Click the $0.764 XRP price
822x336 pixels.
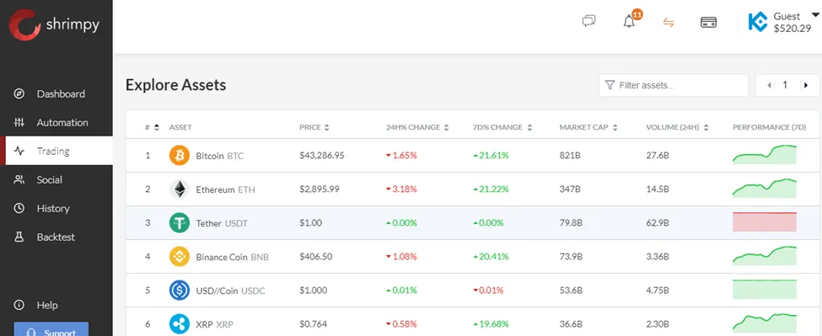pyautogui.click(x=314, y=324)
